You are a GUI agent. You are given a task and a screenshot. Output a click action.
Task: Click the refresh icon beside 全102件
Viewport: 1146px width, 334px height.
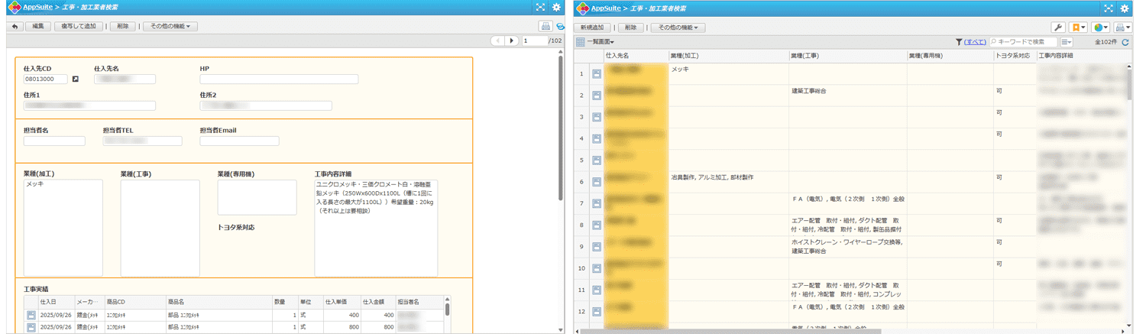pyautogui.click(x=1125, y=42)
